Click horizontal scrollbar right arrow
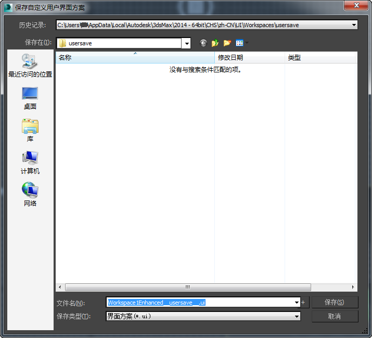This screenshot has height=338, width=372. pyautogui.click(x=353, y=287)
